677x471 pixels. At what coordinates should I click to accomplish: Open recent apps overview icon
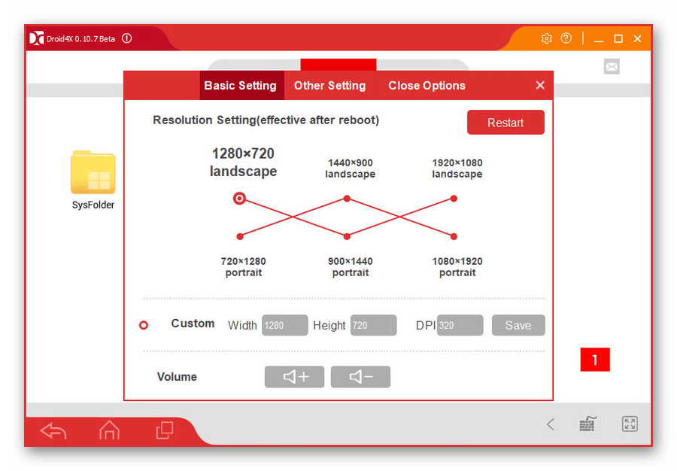(164, 431)
